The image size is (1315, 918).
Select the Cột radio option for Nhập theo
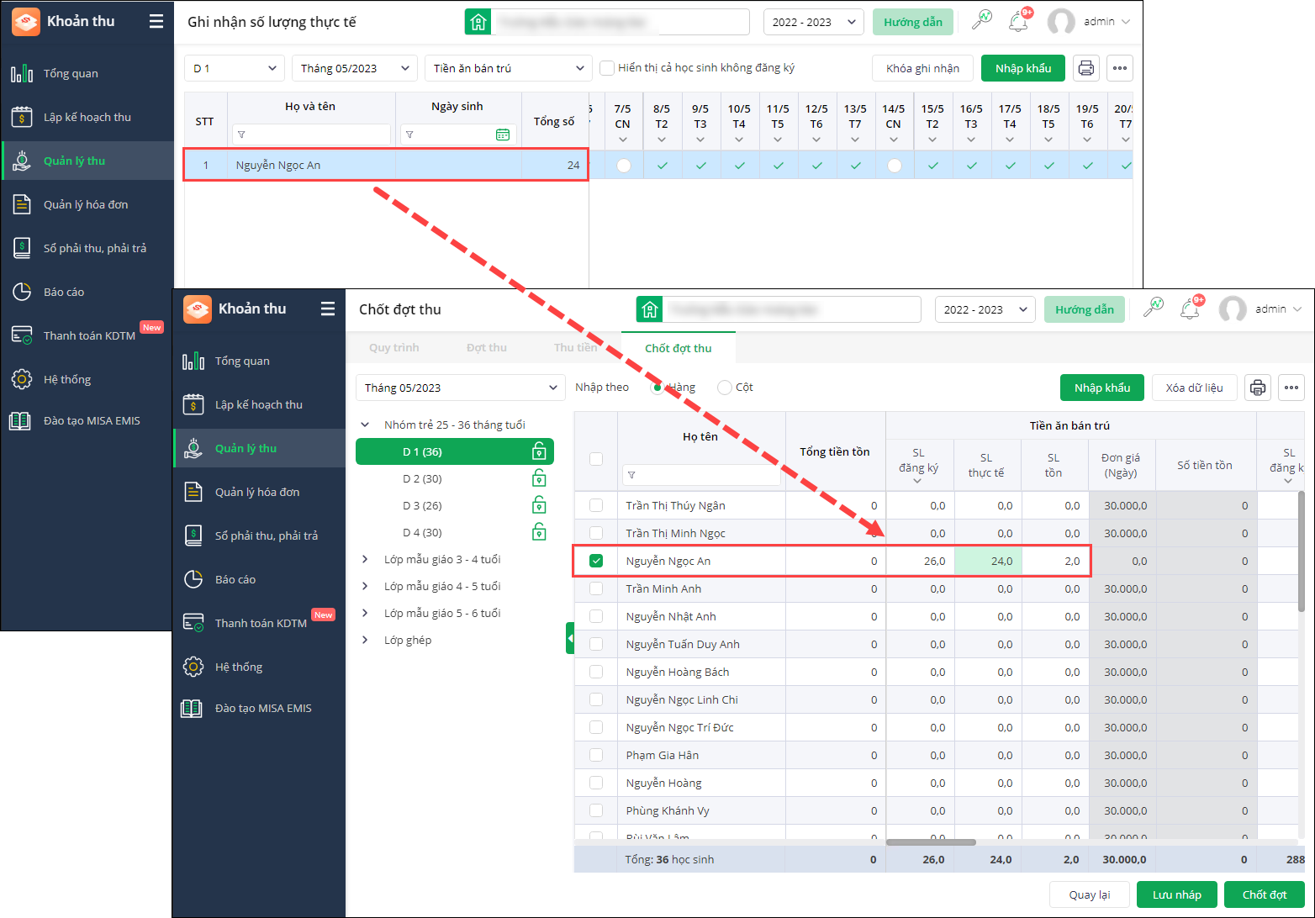(x=724, y=388)
